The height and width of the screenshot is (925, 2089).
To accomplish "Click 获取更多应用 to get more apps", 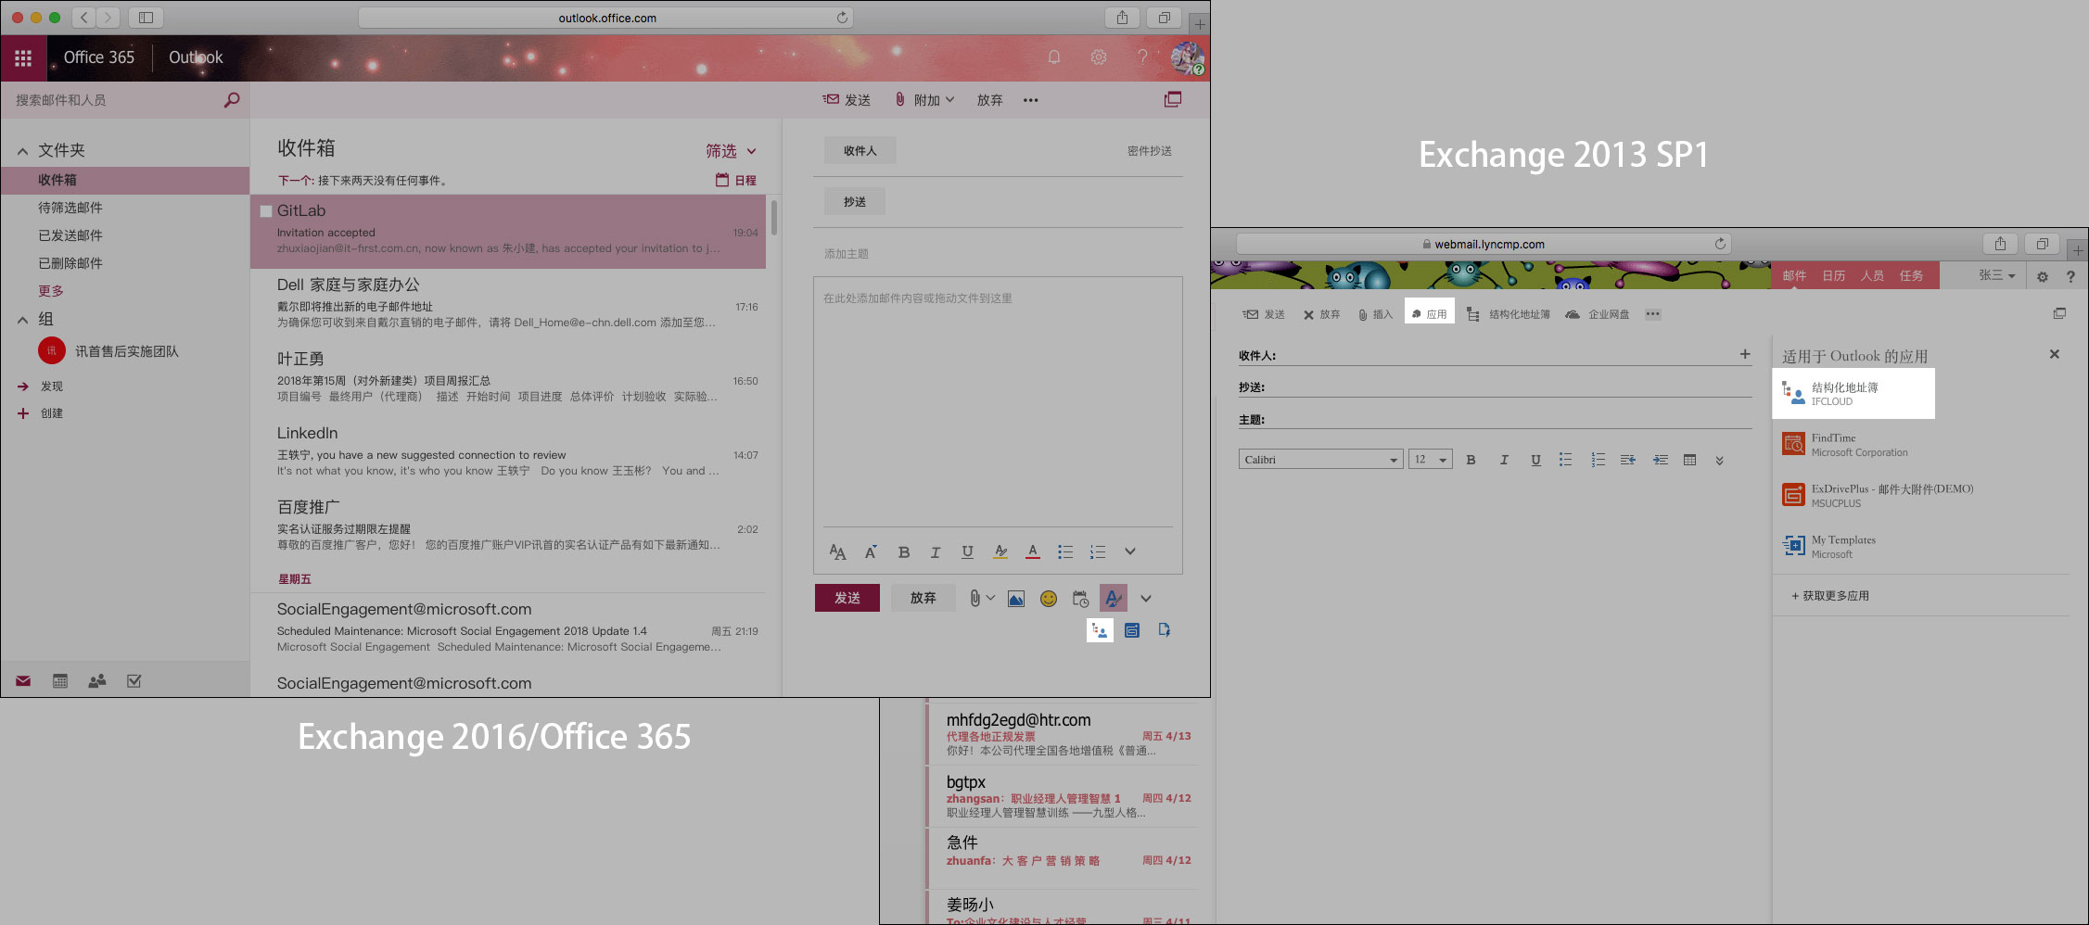I will pyautogui.click(x=1830, y=596).
